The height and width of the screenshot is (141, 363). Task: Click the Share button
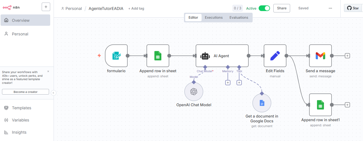click(282, 8)
